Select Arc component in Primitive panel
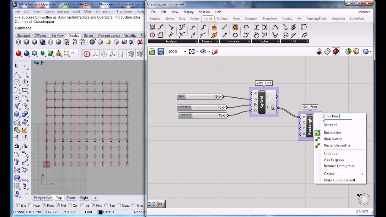Viewport: 386px width, 217px height. [246, 27]
